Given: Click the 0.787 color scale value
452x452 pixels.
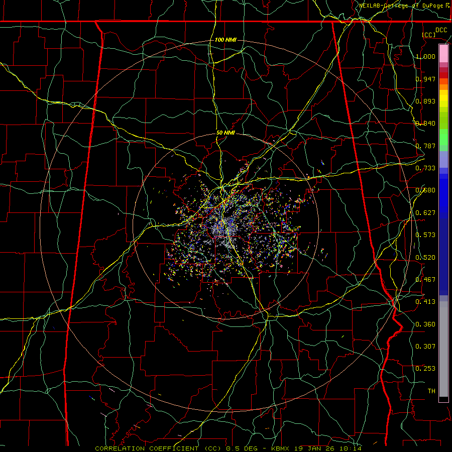Looking at the screenshot, I should coord(425,146).
